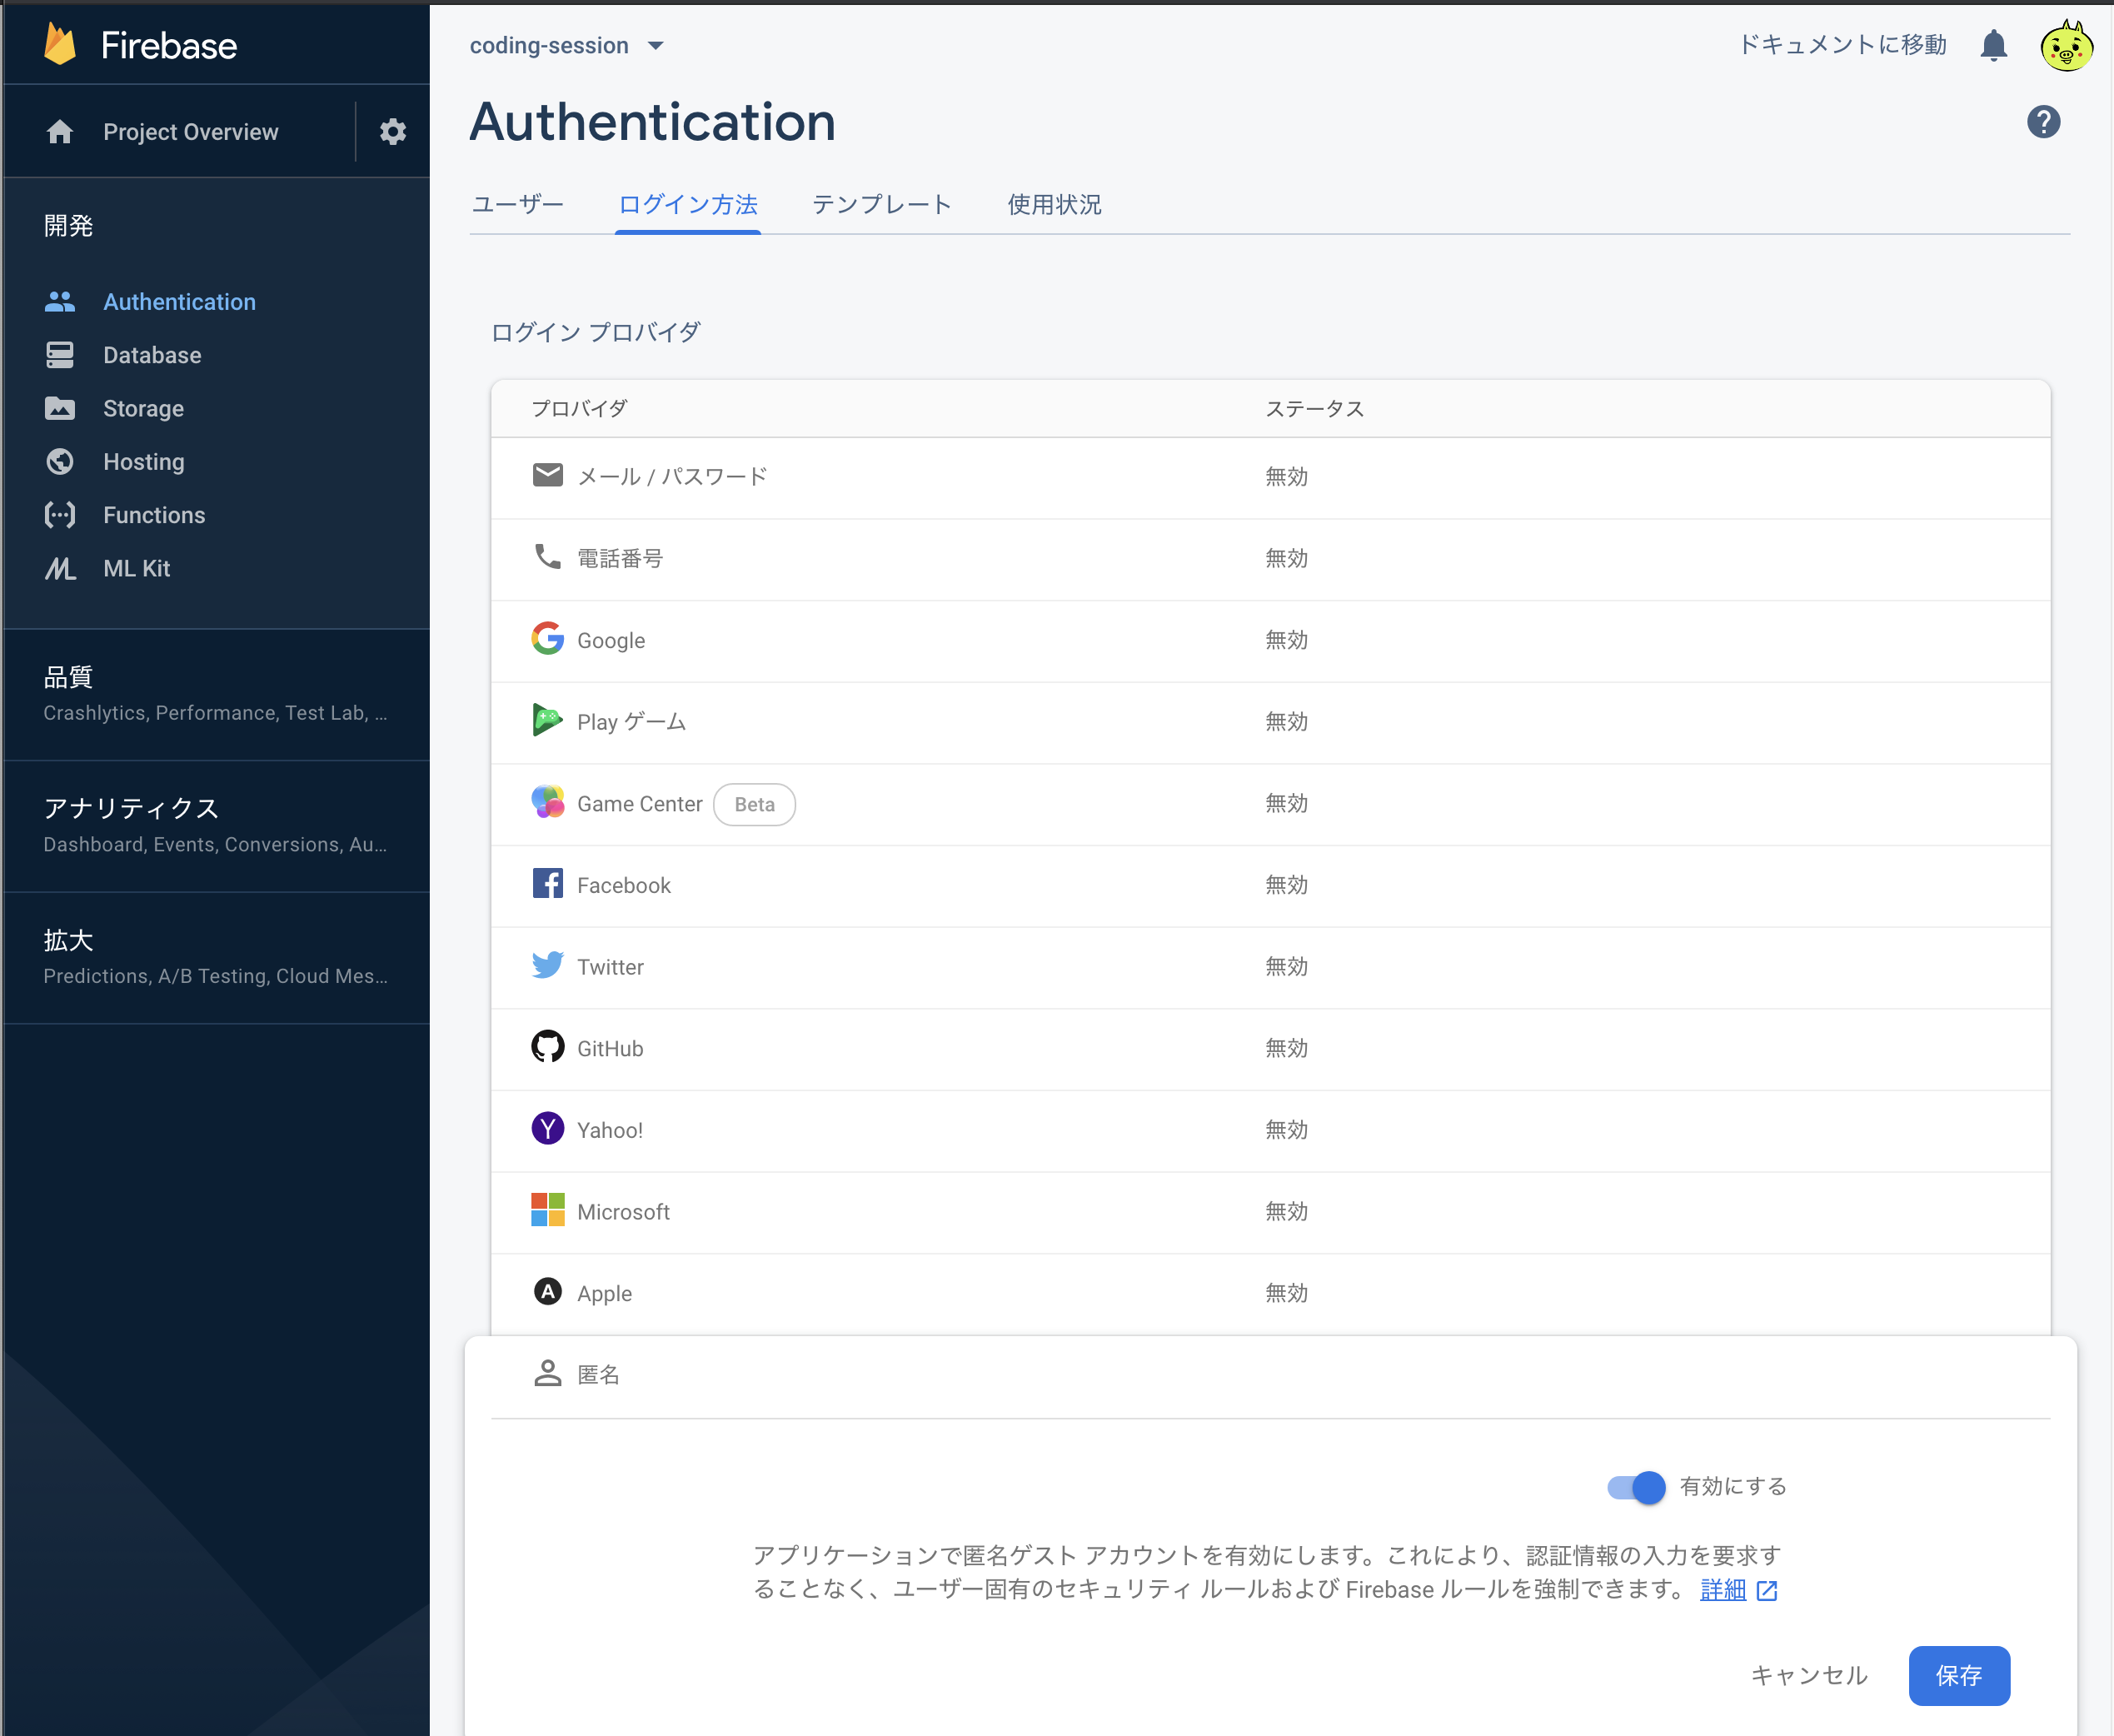This screenshot has height=1736, width=2114.
Task: Click the help question mark icon
Action: [x=2044, y=122]
